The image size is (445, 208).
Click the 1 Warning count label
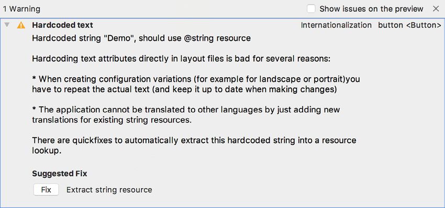pos(21,9)
